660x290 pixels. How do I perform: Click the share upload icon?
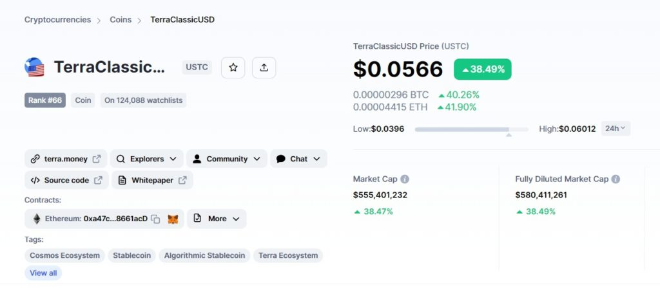[264, 68]
